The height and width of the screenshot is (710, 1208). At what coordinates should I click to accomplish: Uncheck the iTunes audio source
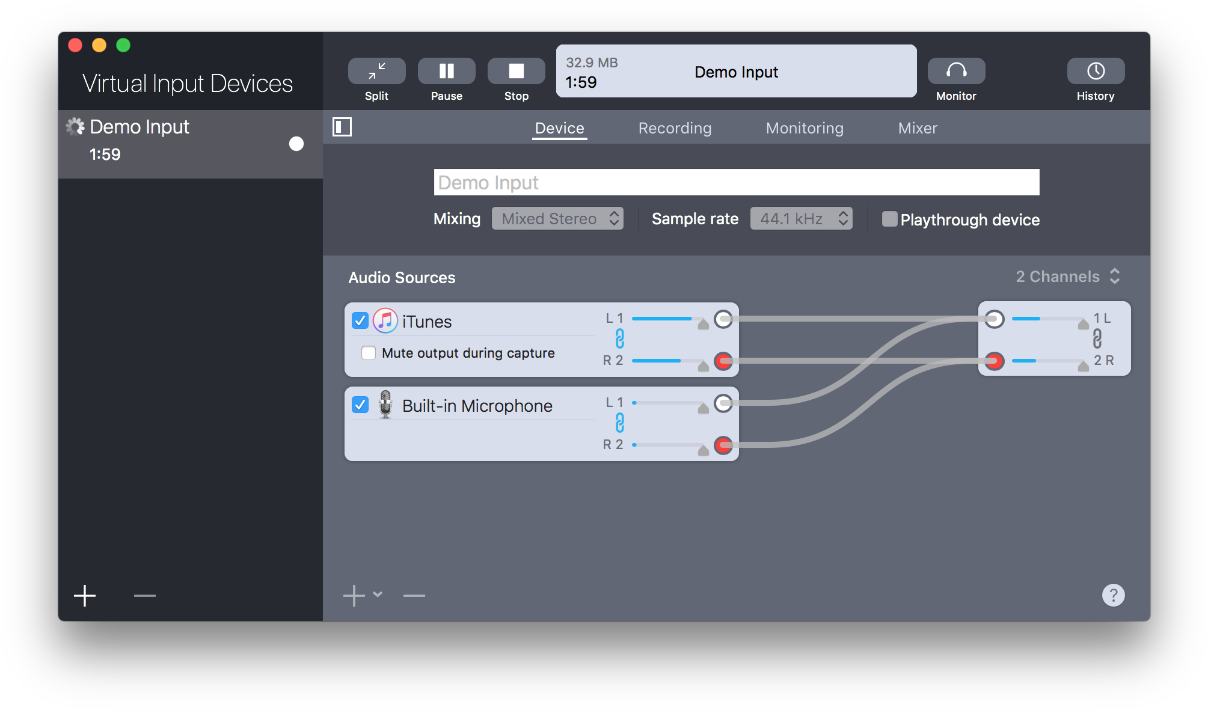360,321
